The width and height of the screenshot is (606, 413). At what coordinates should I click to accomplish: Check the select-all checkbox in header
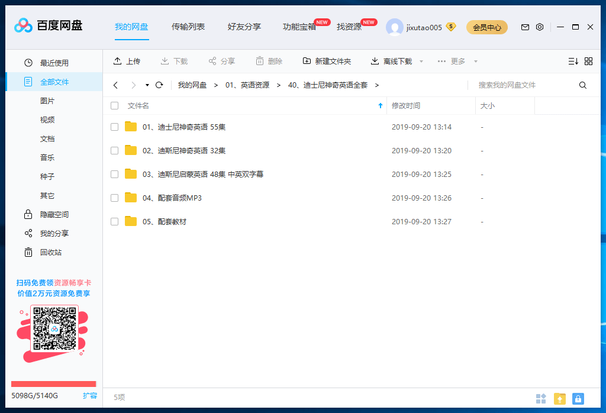pos(114,105)
